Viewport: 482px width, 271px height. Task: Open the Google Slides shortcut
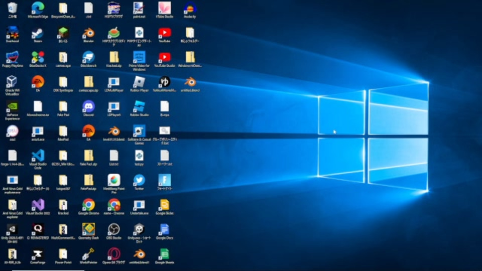[x=165, y=205]
